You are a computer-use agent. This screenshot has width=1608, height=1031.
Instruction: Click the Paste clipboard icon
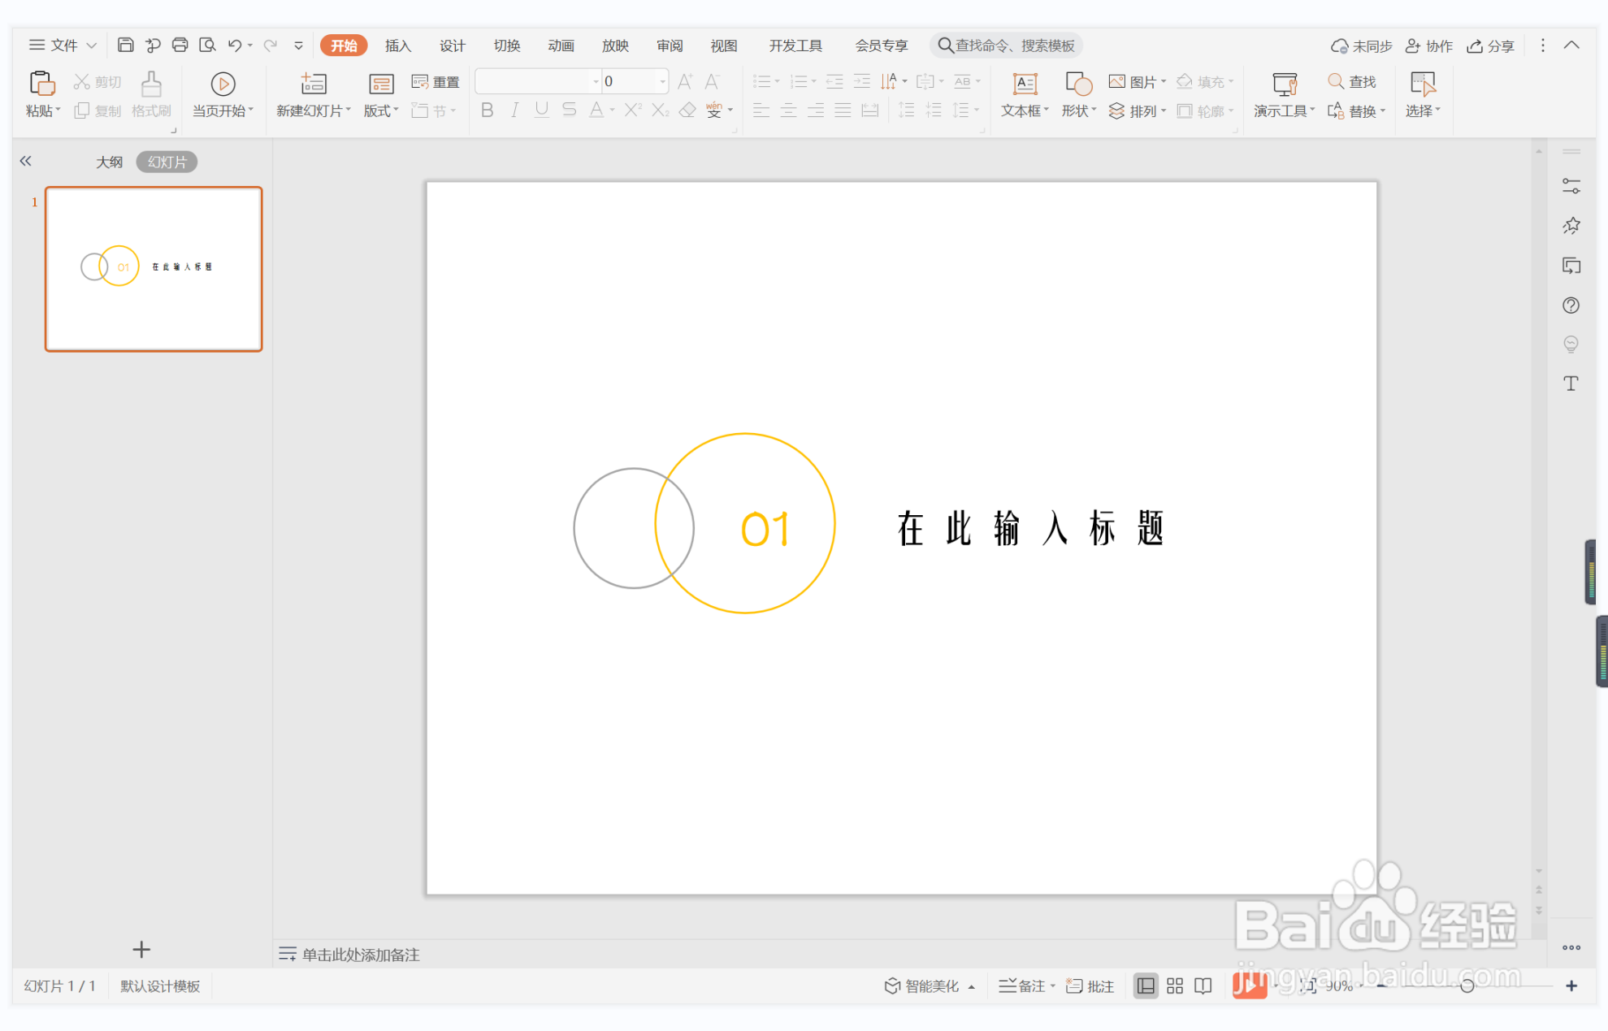point(42,84)
